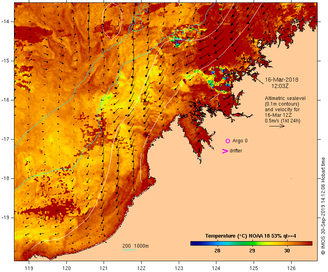Click the latitude axis label -18
This screenshot has height=272, width=328.
click(6, 178)
